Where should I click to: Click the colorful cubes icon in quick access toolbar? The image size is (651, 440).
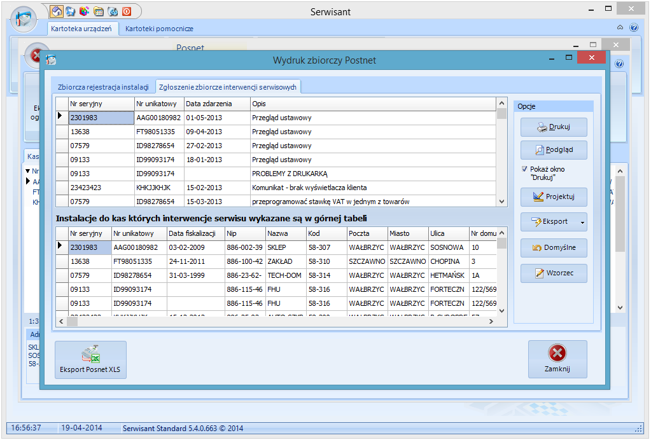(x=84, y=11)
